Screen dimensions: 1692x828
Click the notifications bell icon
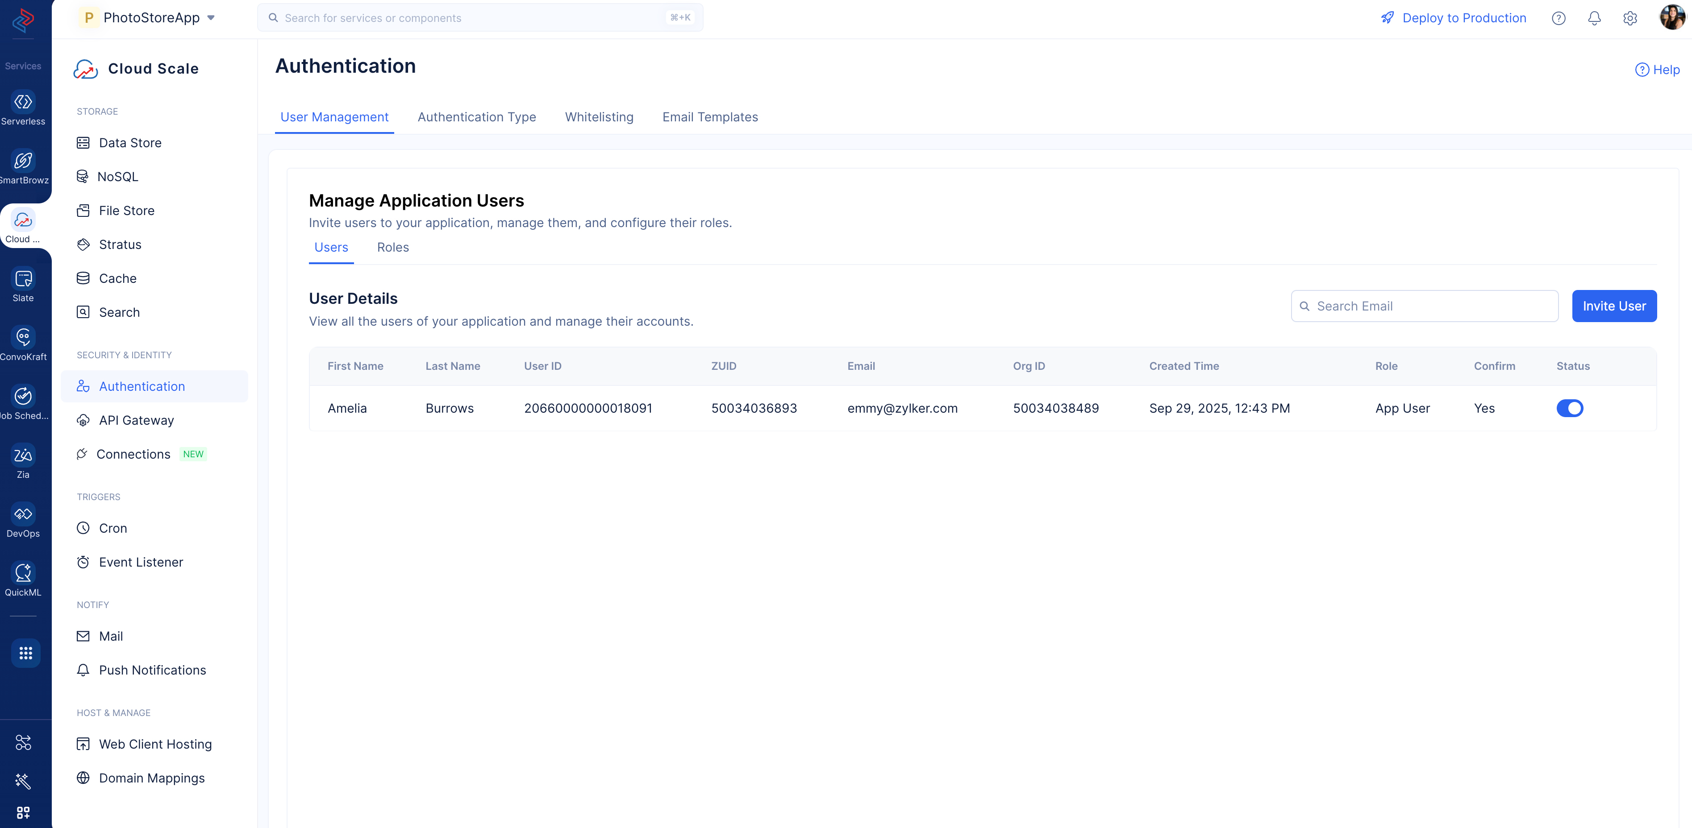pos(1594,18)
